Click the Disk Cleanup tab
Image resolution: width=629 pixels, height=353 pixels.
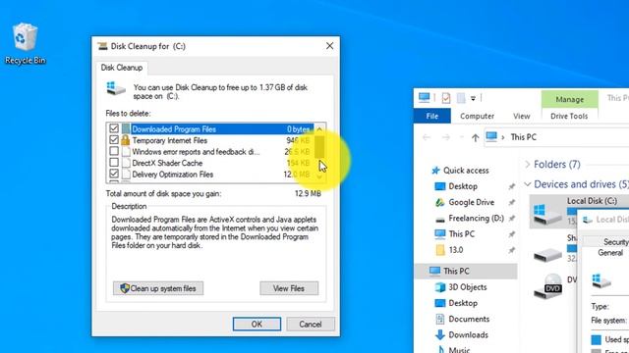tap(122, 68)
